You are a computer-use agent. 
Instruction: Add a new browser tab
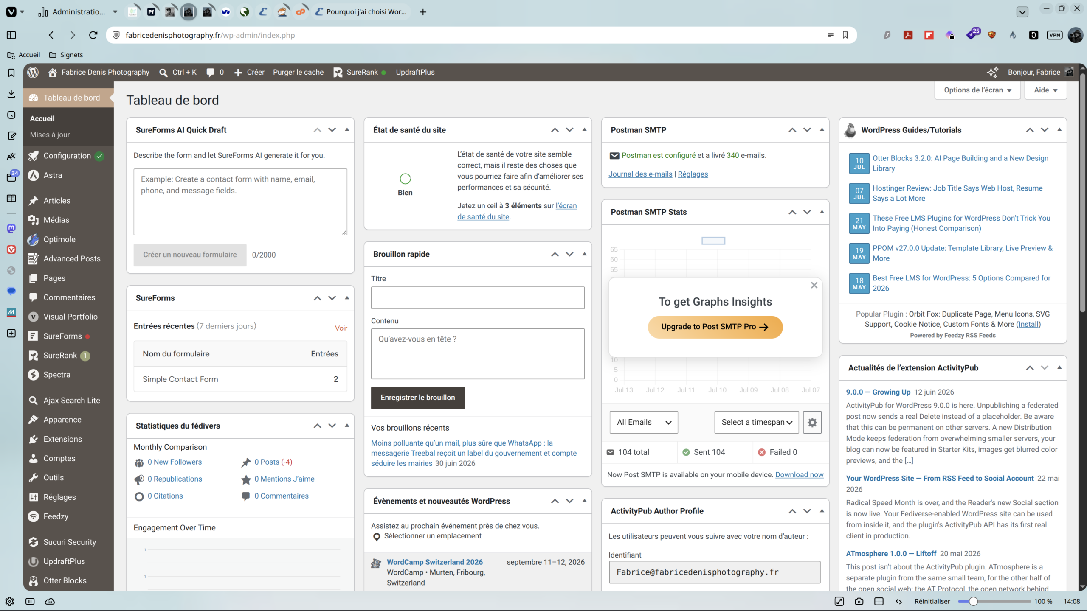click(x=423, y=12)
